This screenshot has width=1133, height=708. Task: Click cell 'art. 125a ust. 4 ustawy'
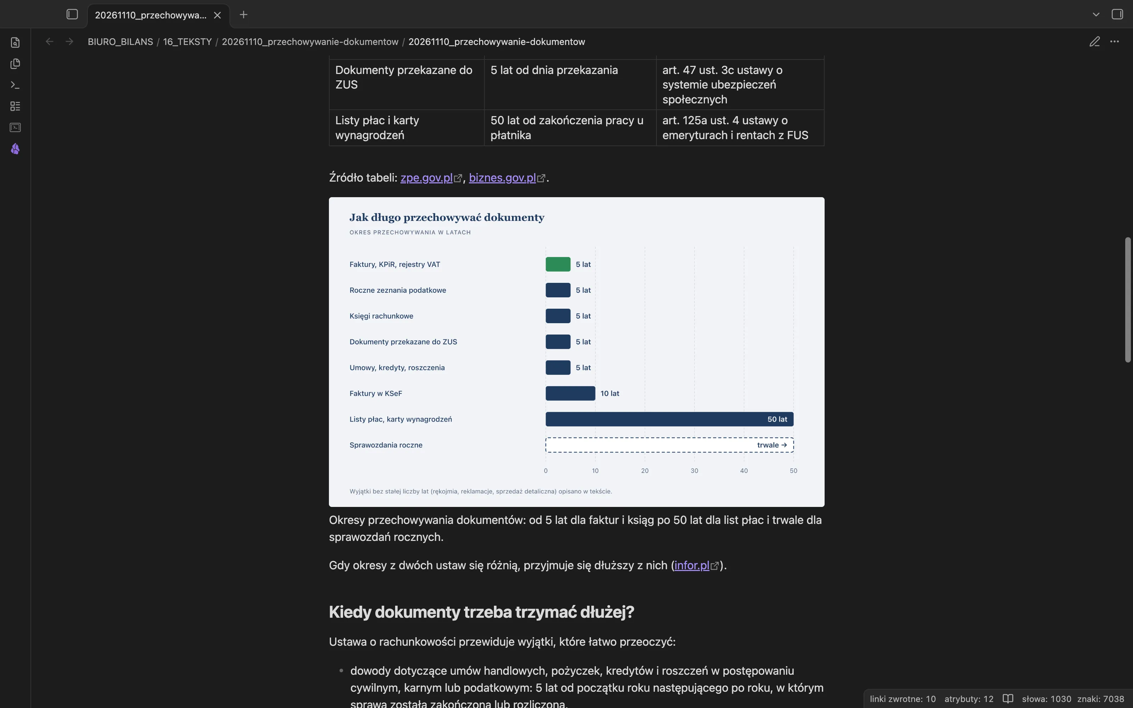(x=740, y=128)
